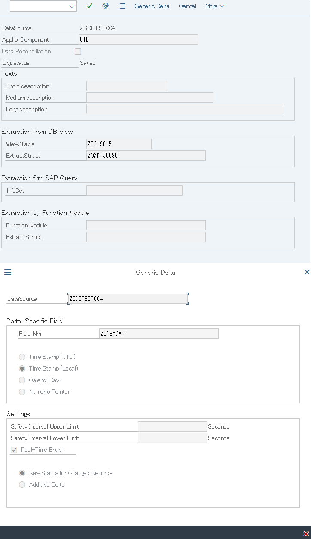Click the Short description text field
The height and width of the screenshot is (539, 311).
pos(126,86)
